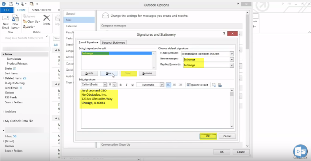Switch to the E-mail Signature tab
311x161 pixels.
(x=88, y=42)
